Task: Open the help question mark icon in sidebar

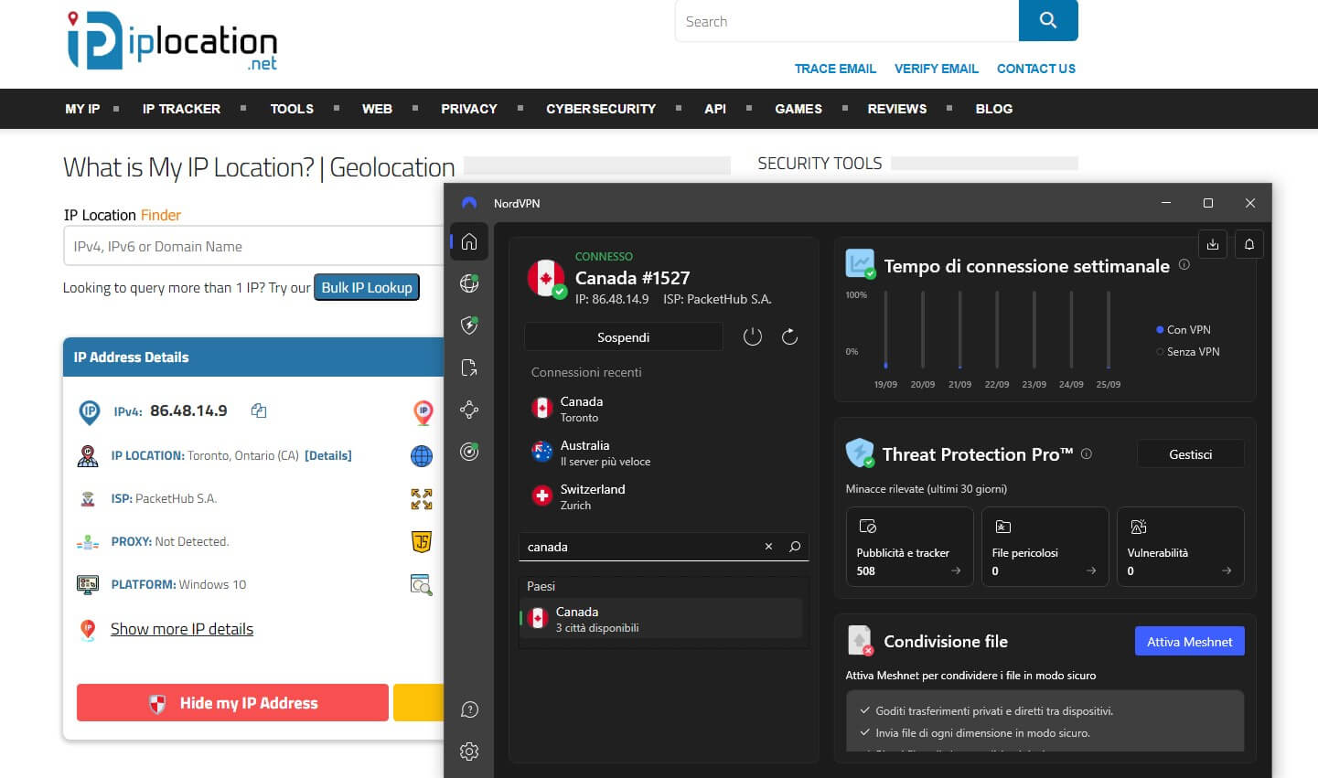Action: (469, 709)
